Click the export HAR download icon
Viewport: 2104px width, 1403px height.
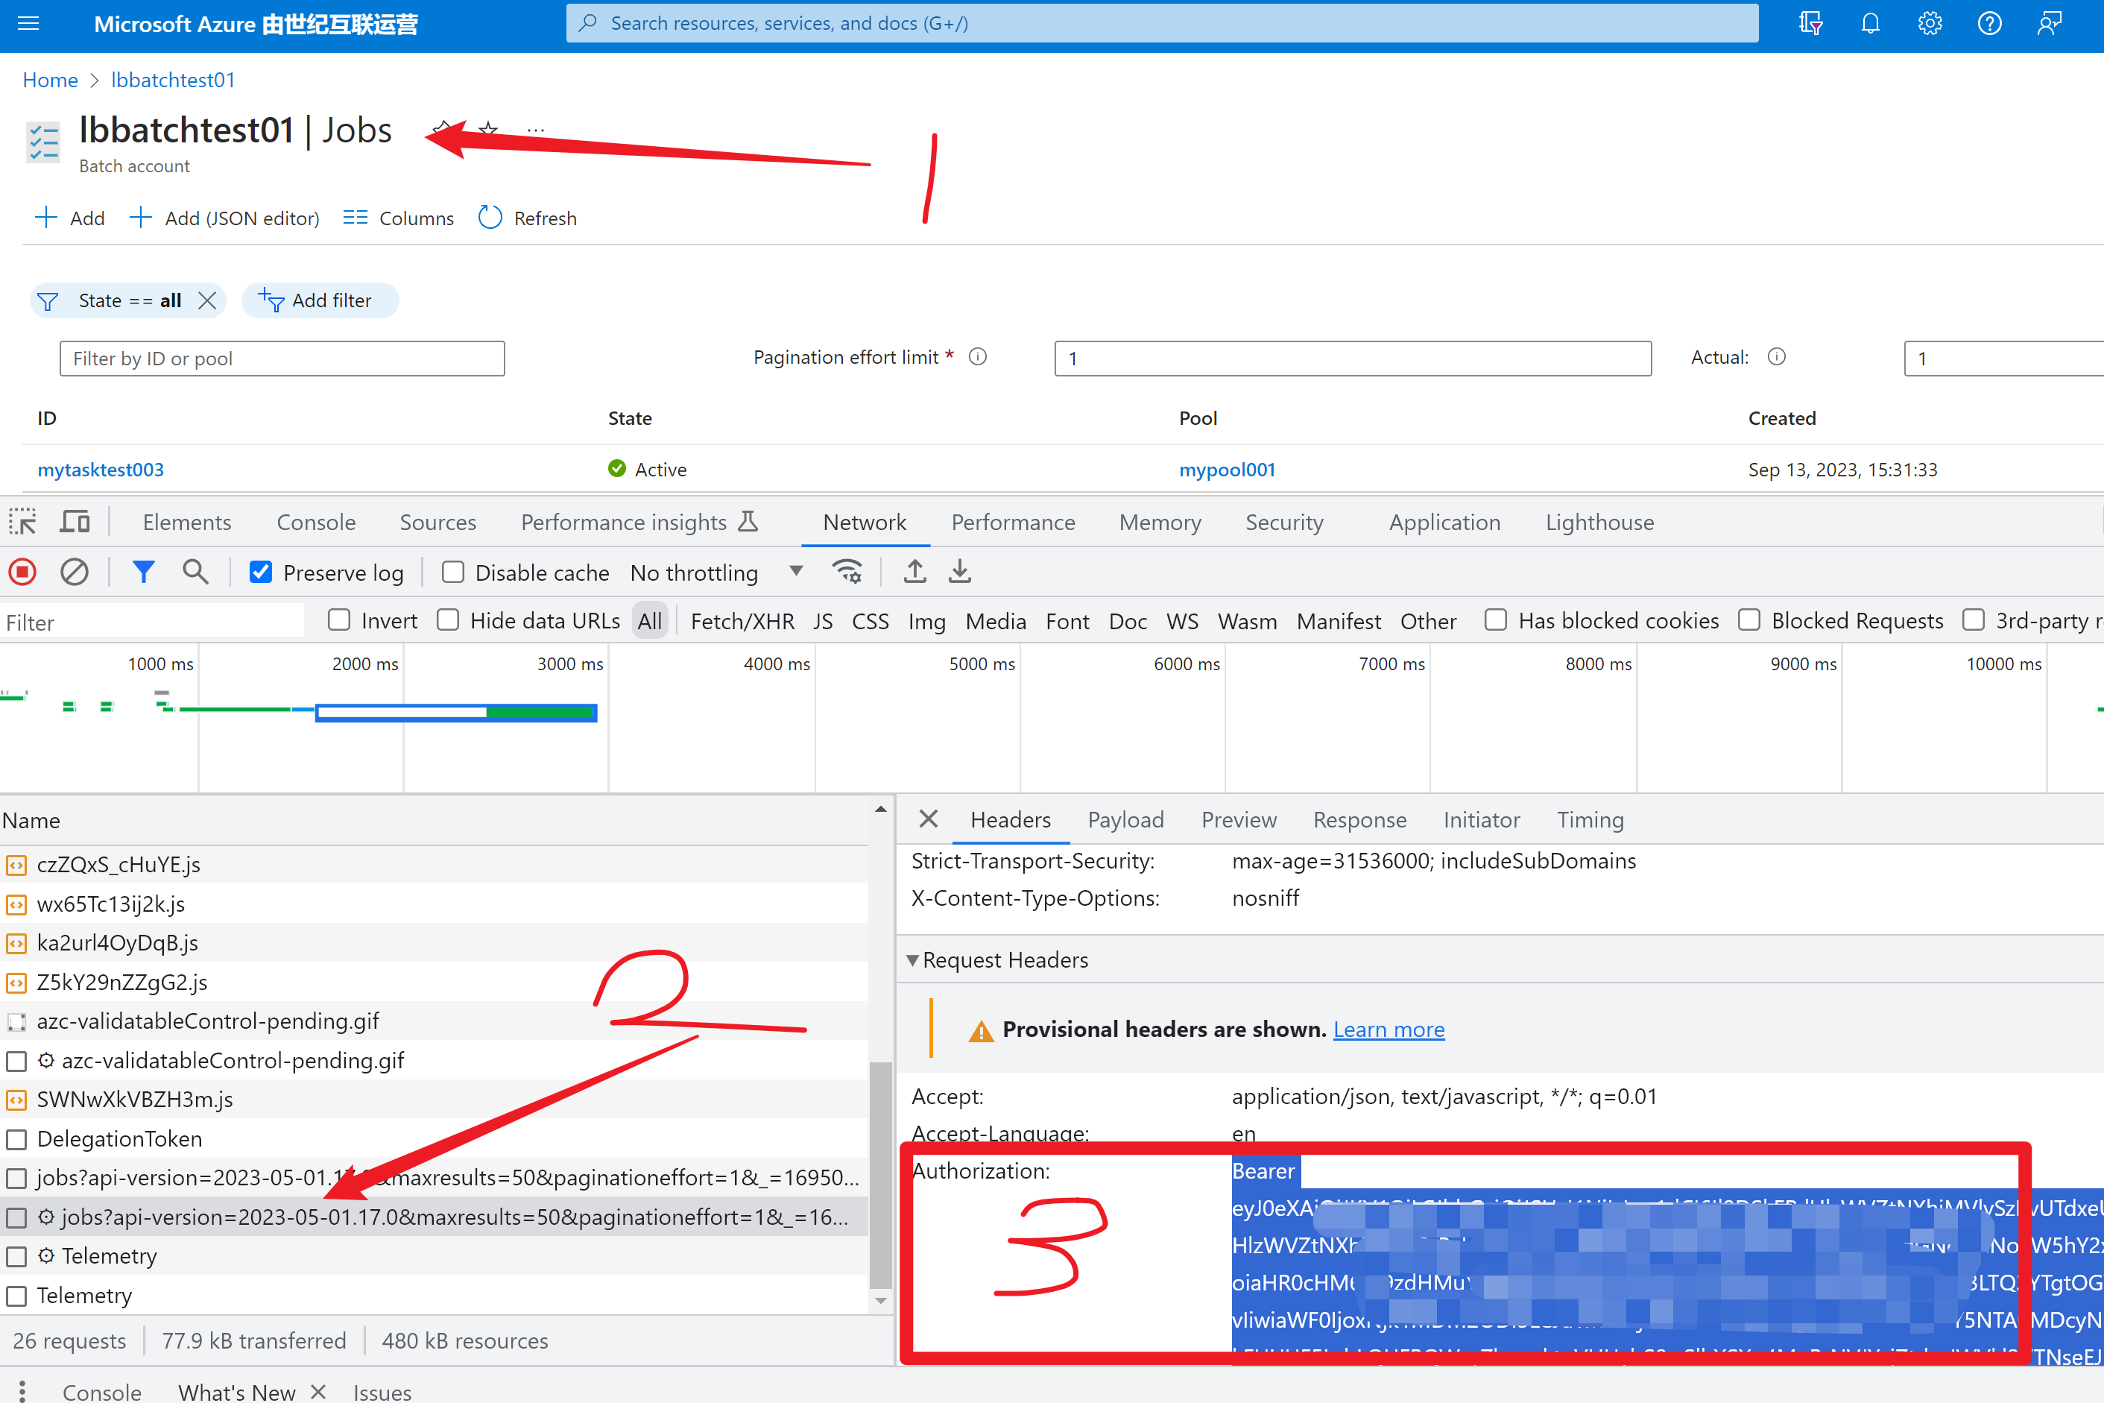tap(960, 572)
